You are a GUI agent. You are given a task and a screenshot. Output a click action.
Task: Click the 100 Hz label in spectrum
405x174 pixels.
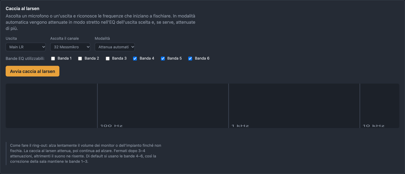click(x=111, y=126)
